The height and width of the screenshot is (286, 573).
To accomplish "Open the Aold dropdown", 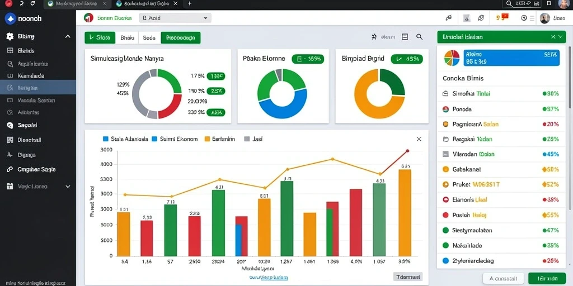I will point(175,18).
